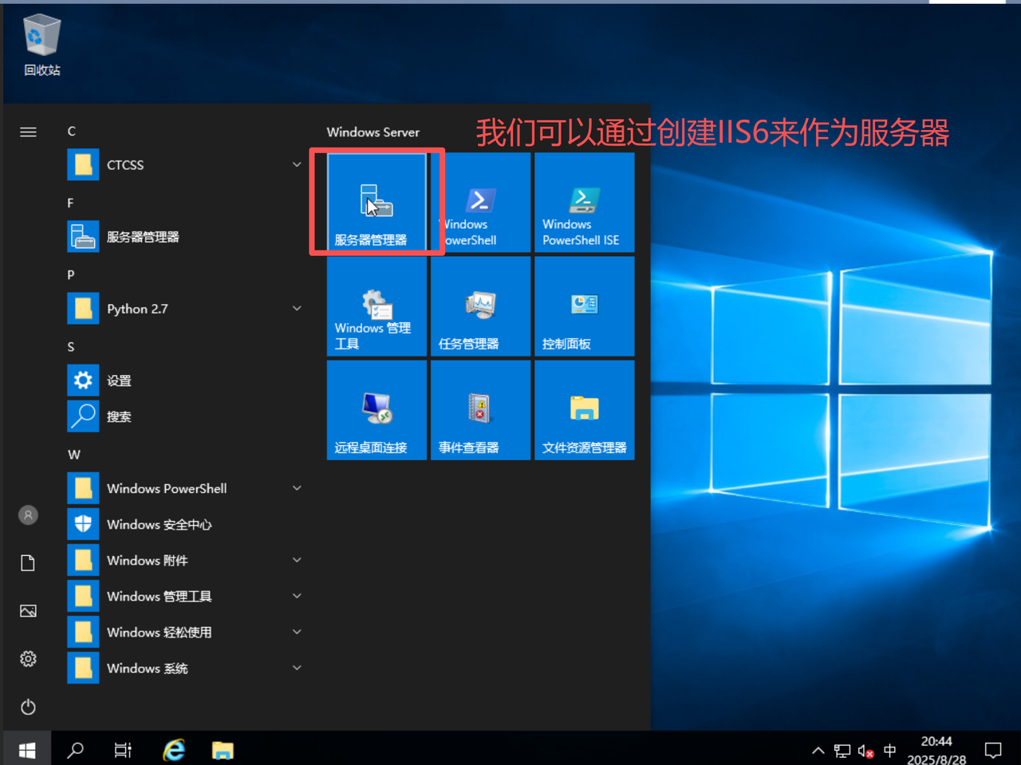Open Task View on the taskbar
Screen dimensions: 1021x765
point(123,750)
